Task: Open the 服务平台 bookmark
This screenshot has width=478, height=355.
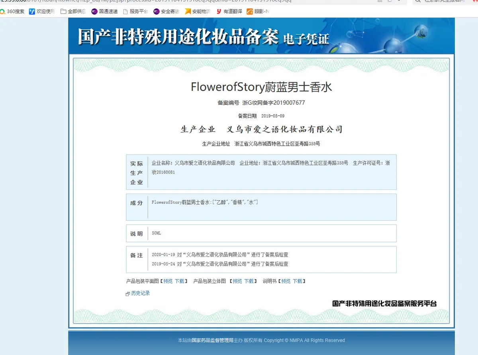Action: [x=135, y=12]
